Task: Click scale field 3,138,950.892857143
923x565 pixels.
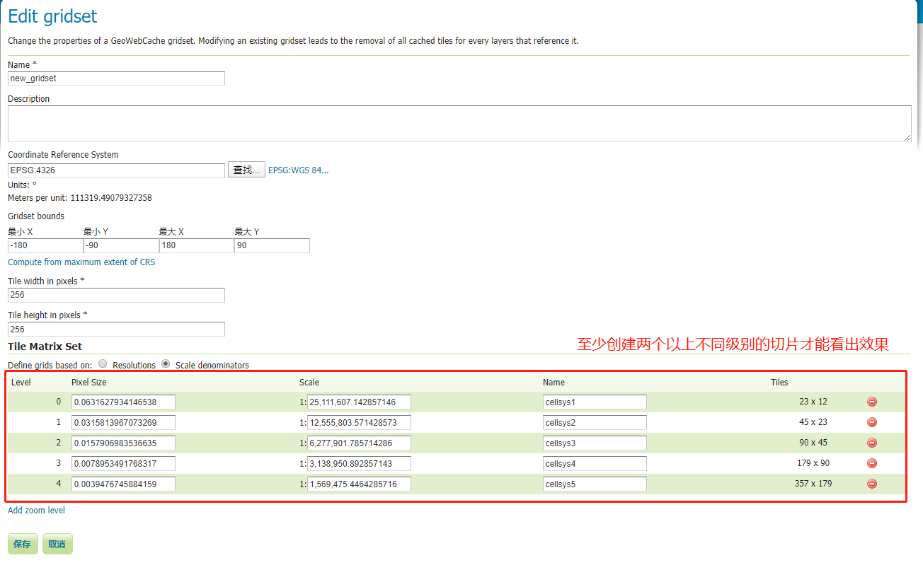Action: click(359, 463)
